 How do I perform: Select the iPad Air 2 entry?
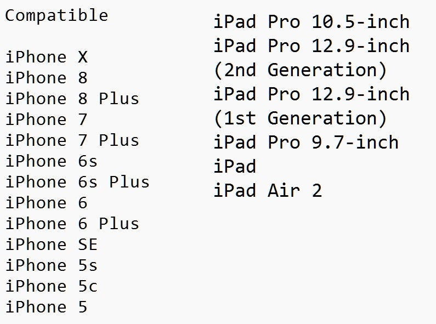click(268, 191)
